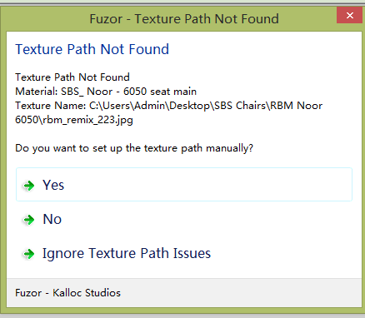
Task: Click the black Texture Path Not Found line
Action: [72, 77]
